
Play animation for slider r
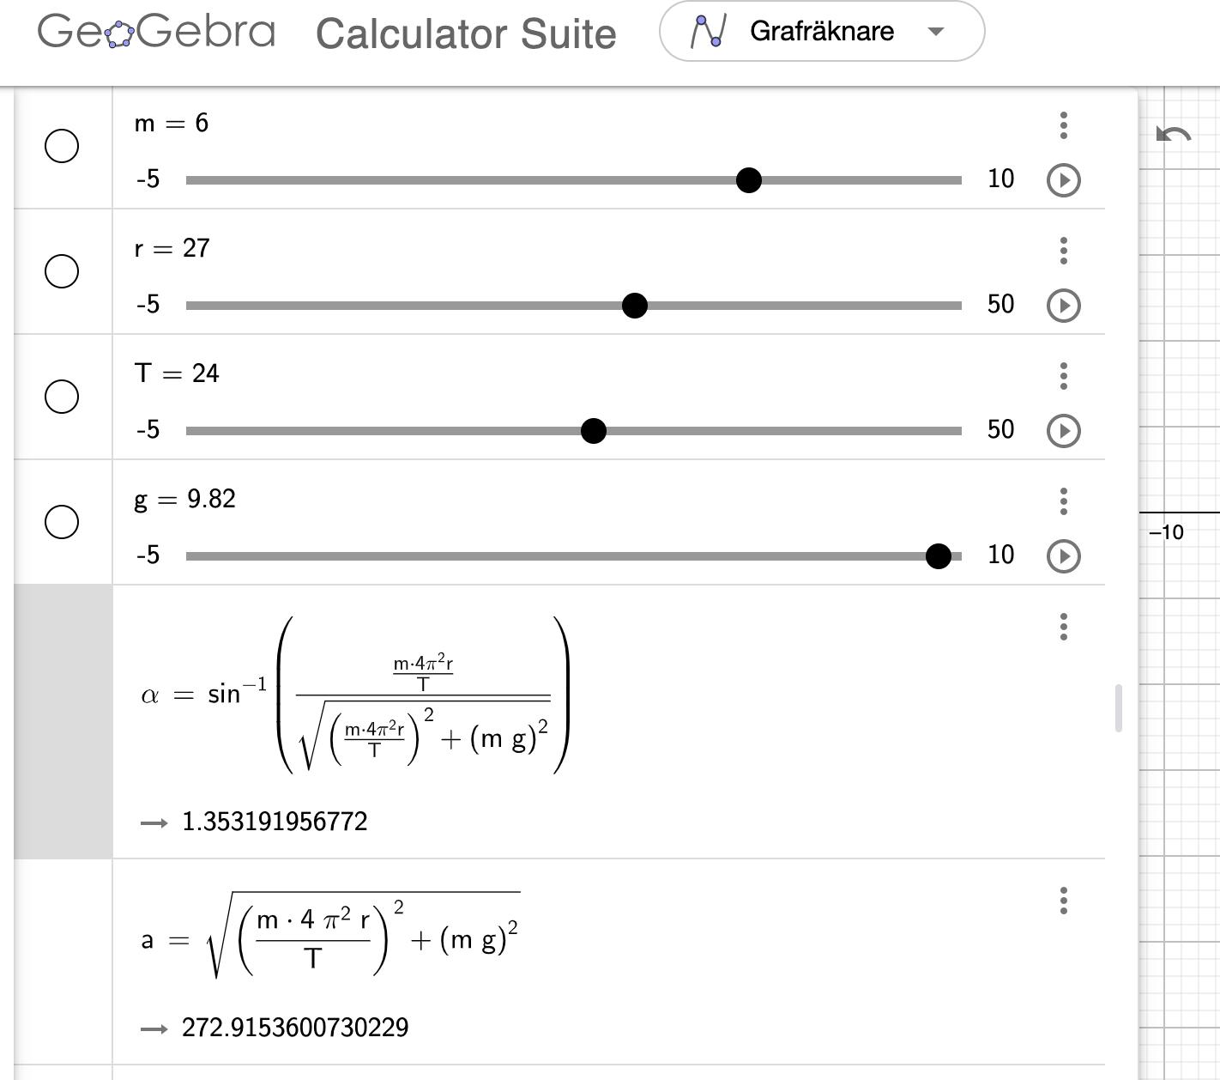click(1063, 306)
